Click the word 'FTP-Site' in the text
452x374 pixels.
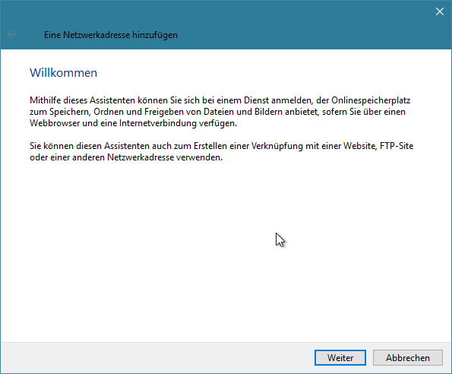(x=397, y=146)
